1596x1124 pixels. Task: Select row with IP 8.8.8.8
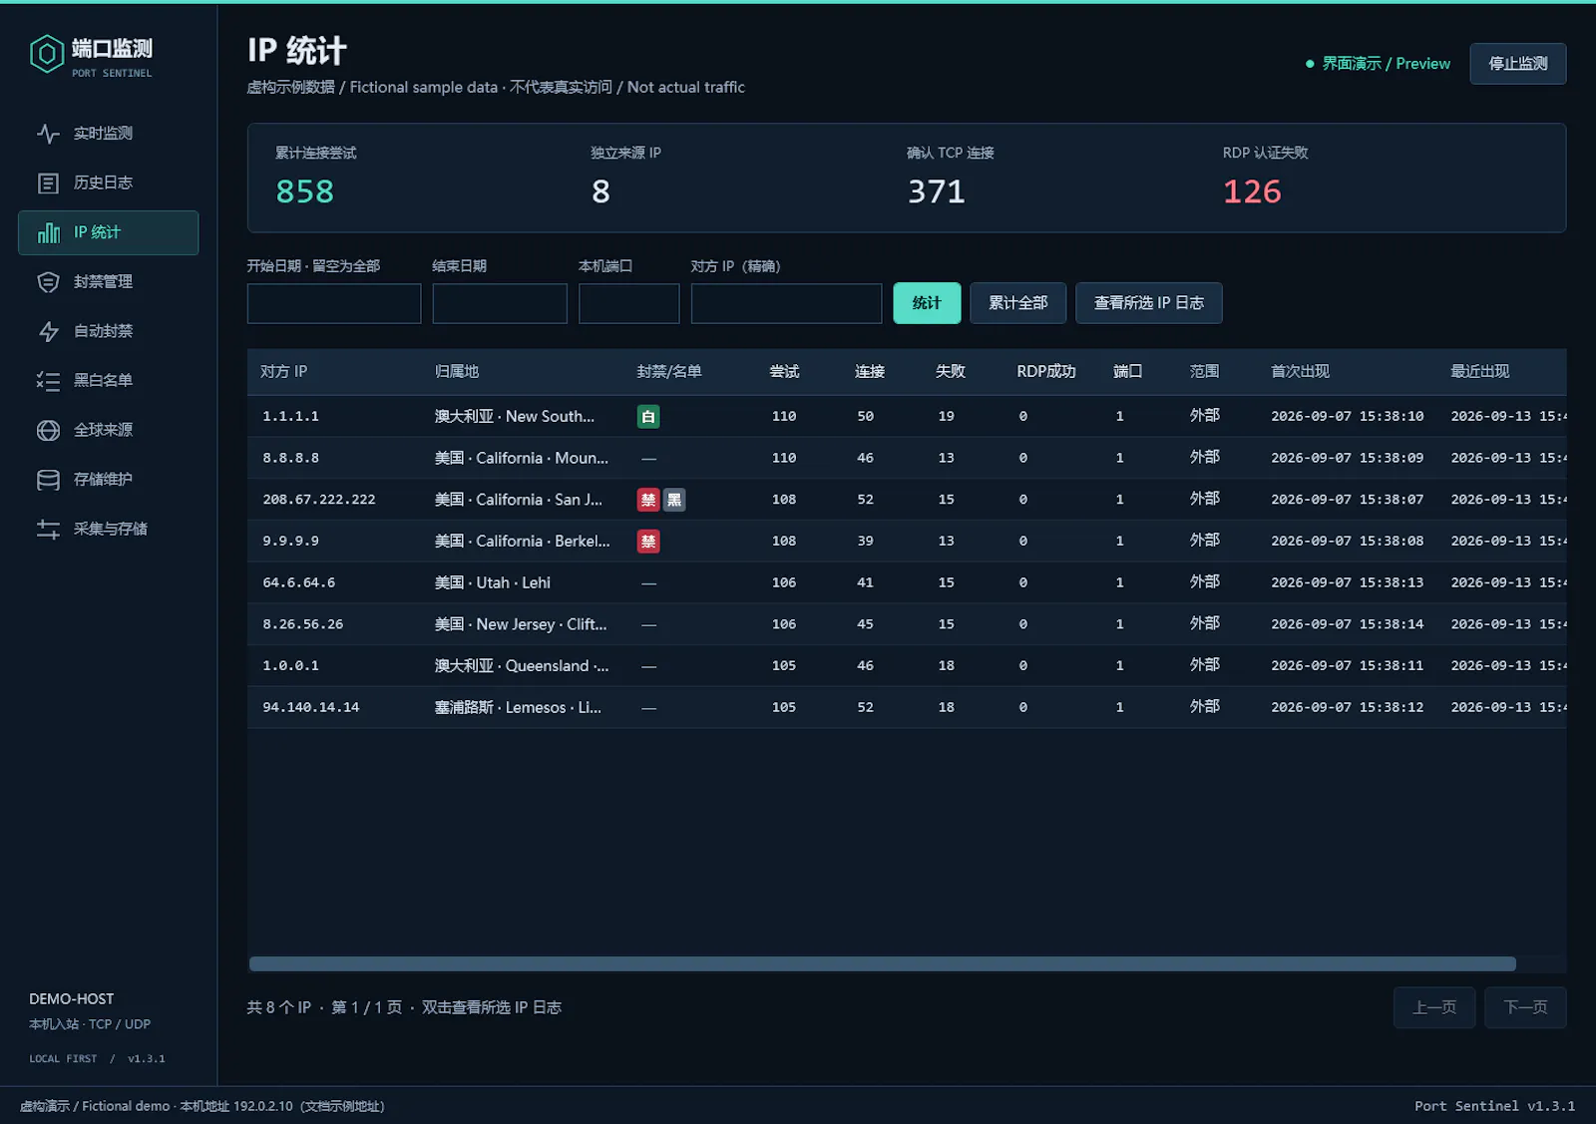pos(907,458)
